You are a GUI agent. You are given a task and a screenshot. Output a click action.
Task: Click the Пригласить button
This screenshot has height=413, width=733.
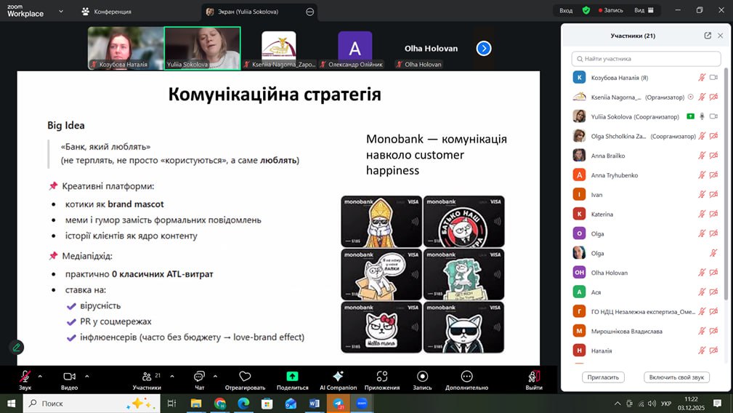pos(603,377)
